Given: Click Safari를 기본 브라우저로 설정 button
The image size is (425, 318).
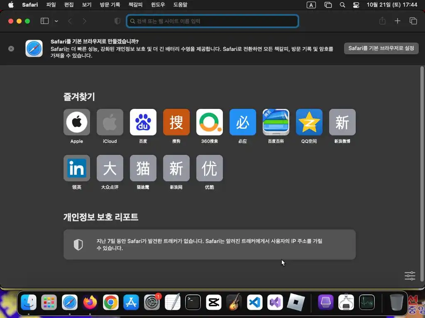Looking at the screenshot, I should [381, 48].
